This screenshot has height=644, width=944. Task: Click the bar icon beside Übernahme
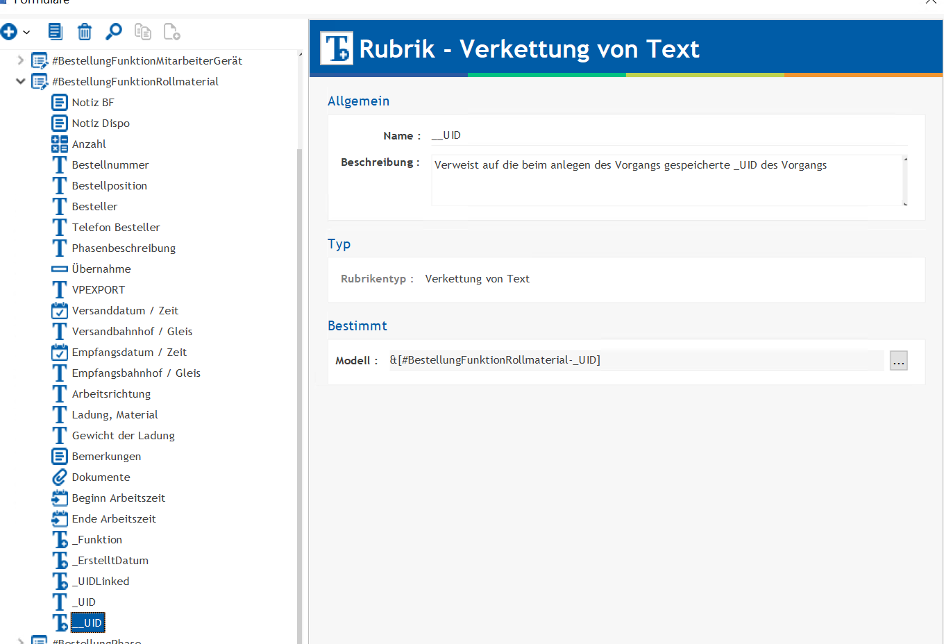coord(60,269)
